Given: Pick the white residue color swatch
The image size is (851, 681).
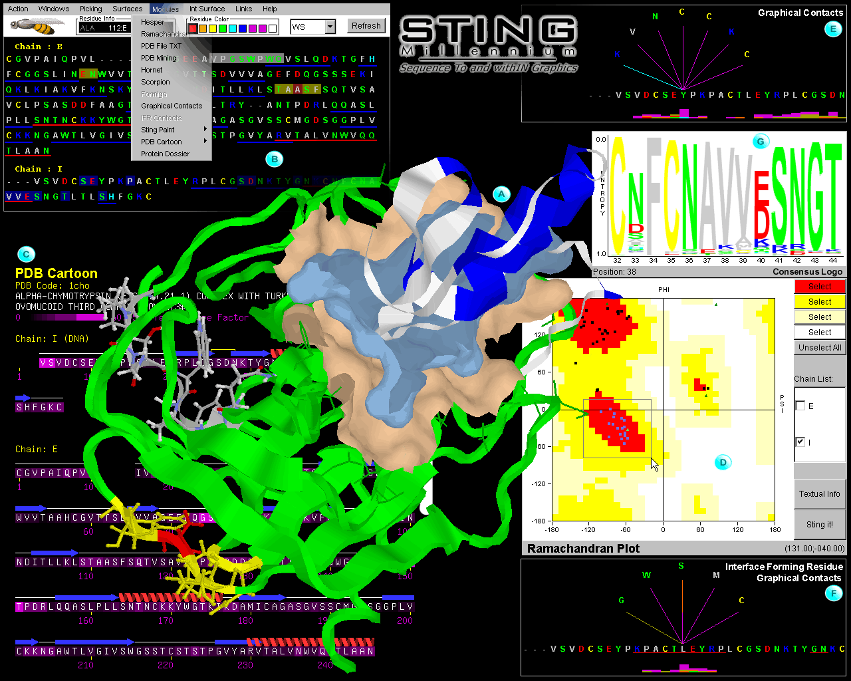Looking at the screenshot, I should pos(273,28).
